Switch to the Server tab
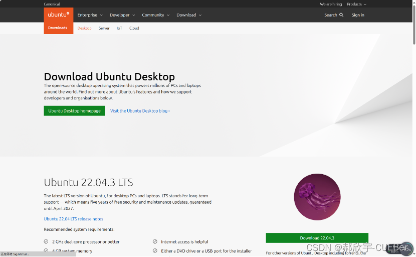The height and width of the screenshot is (257, 416). 104,28
